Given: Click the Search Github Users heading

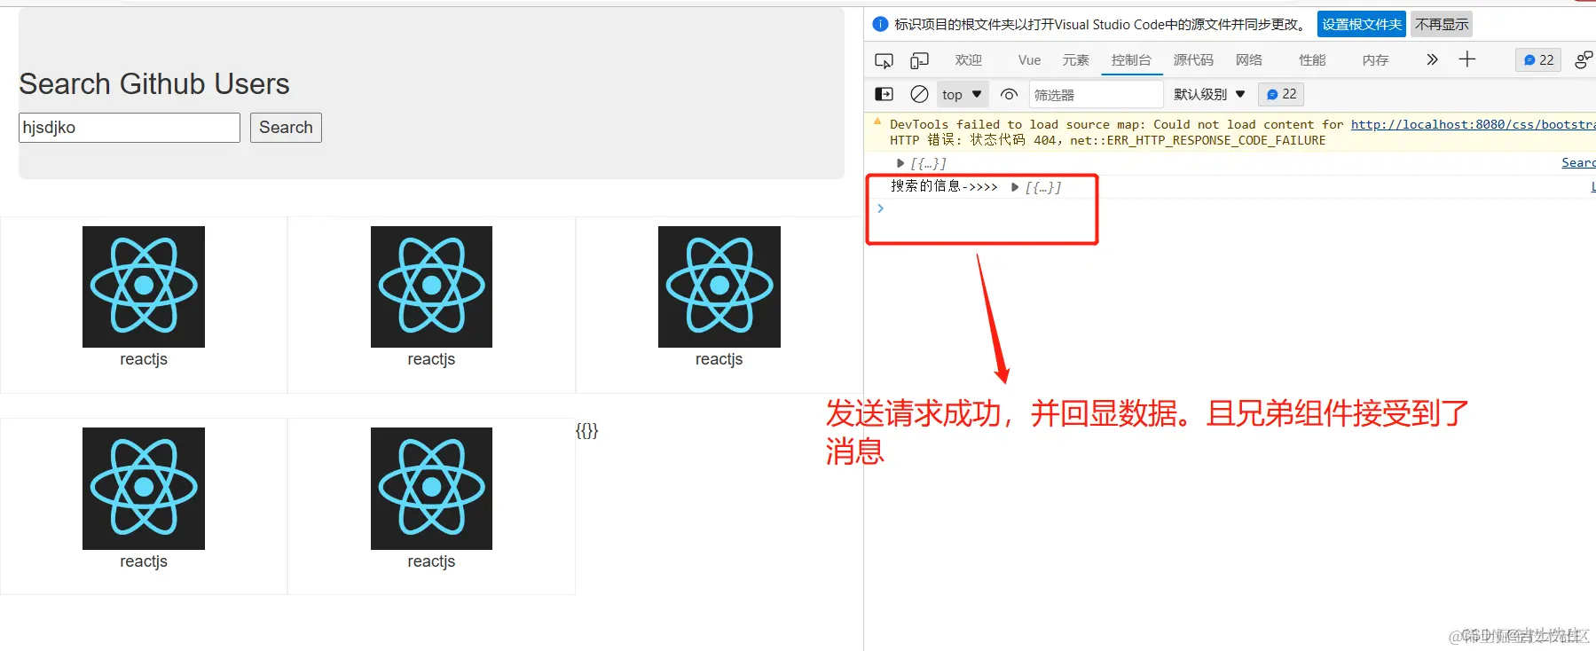Looking at the screenshot, I should tap(154, 83).
